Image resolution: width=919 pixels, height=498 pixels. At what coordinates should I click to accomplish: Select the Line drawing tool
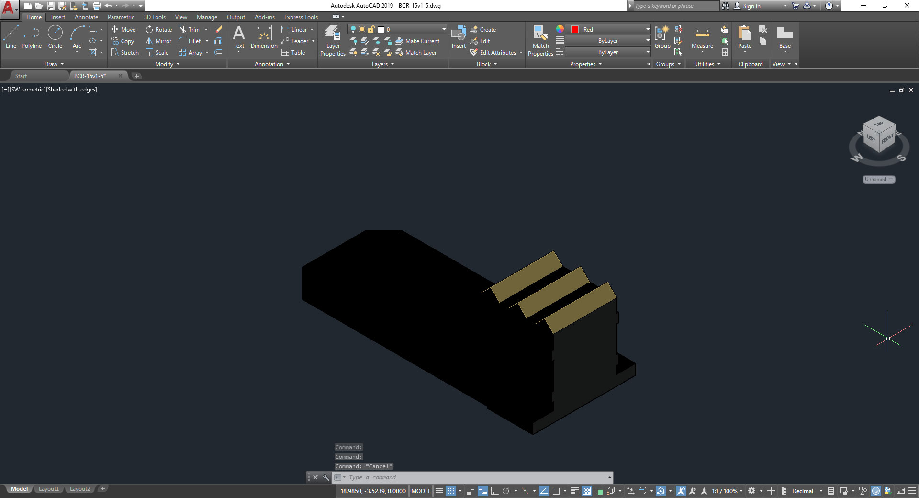(11, 37)
